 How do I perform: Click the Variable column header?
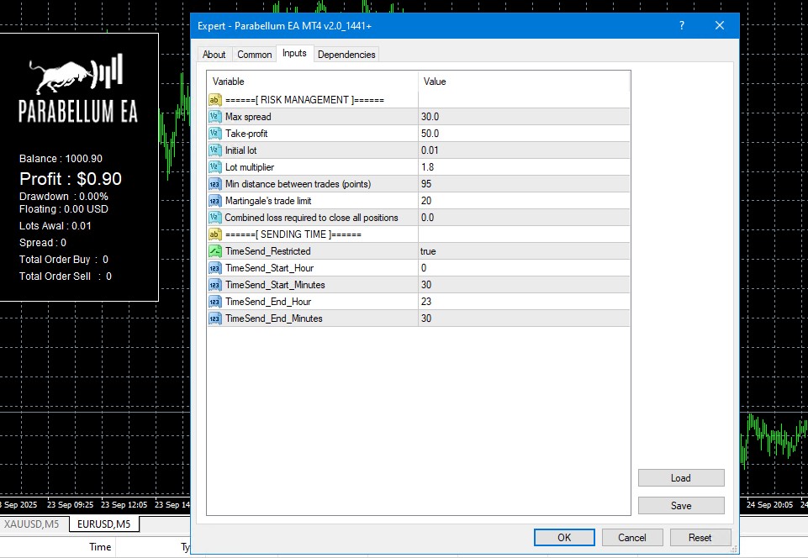(312, 82)
